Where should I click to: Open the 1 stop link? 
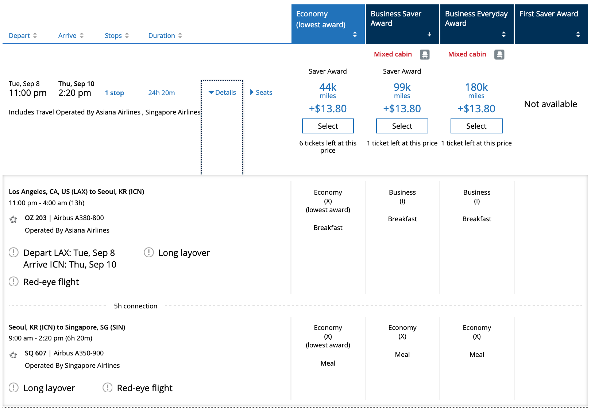point(115,93)
